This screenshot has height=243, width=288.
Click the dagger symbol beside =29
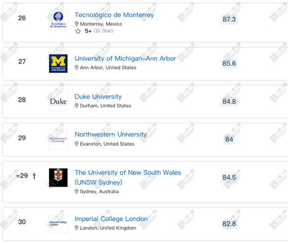34,176
